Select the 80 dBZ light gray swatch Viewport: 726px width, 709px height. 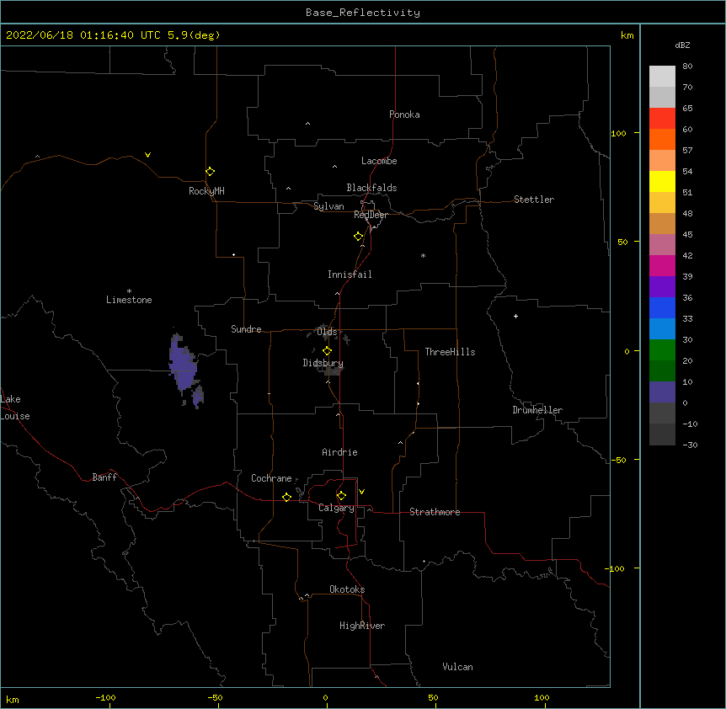click(662, 76)
